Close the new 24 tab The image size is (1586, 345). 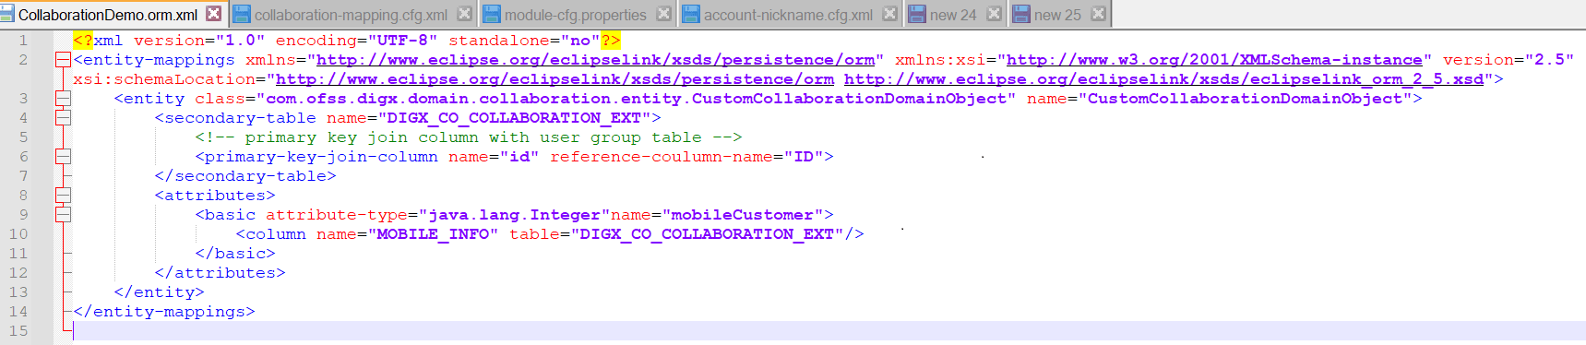point(994,14)
